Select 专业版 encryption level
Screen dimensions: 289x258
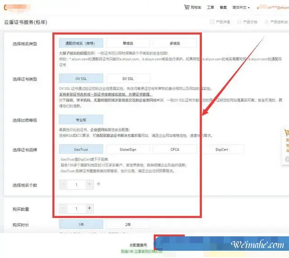[81, 120]
